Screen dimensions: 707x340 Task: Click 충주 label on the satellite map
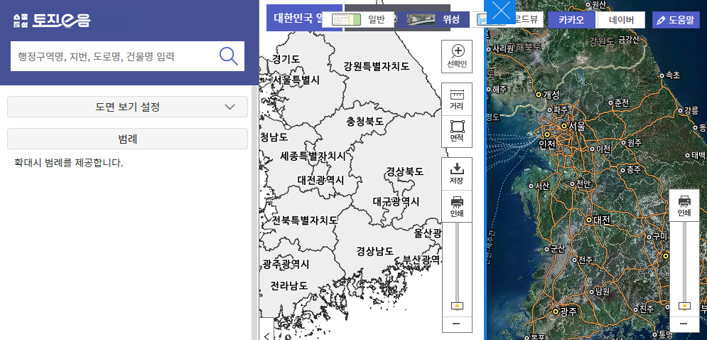pos(634,170)
